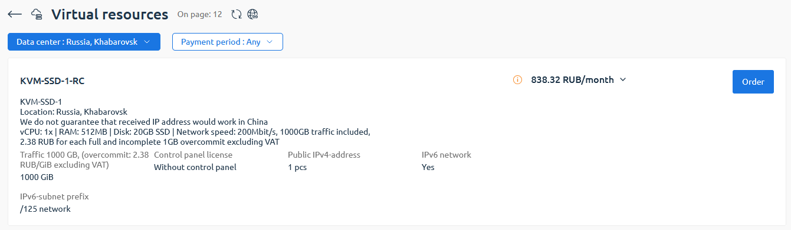Click the China IP address disclaimer text

[144, 122]
